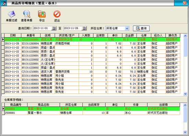
Task: Click the 查询 search button
Action: coord(141,28)
